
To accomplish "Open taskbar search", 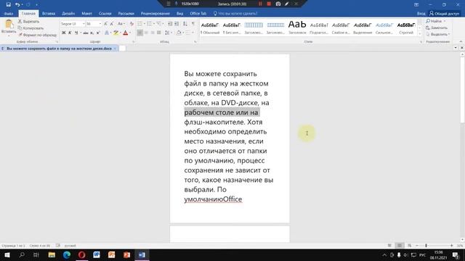I will click(22, 254).
